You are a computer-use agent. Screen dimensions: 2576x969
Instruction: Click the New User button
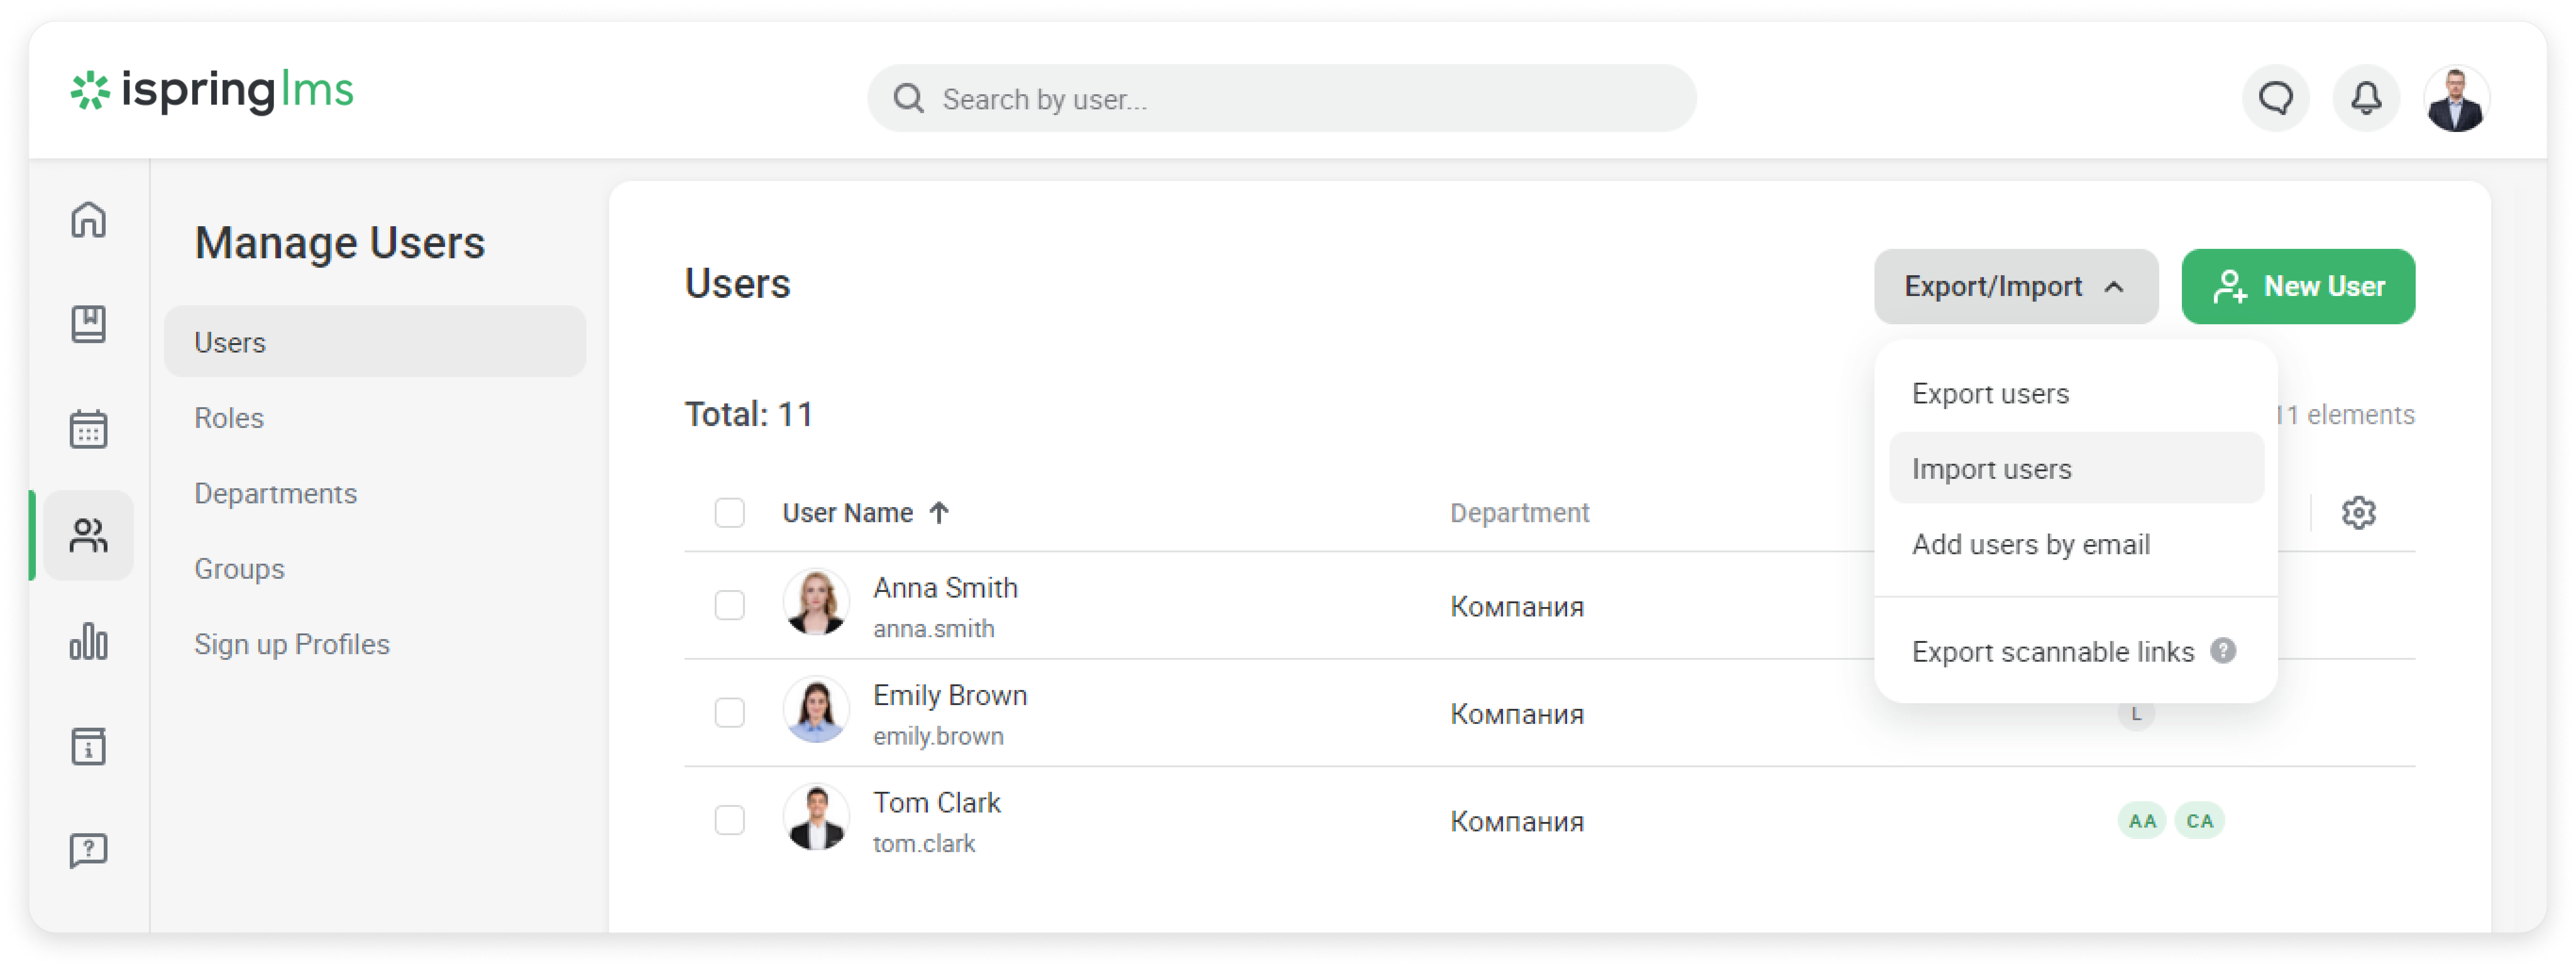(2297, 287)
